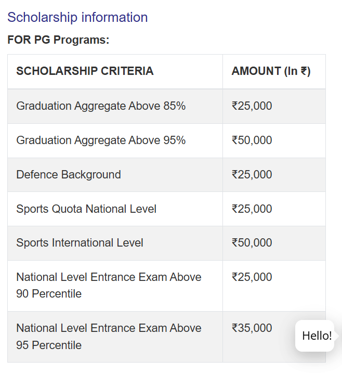Viewport: 342px width, 373px height.
Task: Click the SCHOLARSHIP CRITERIA column header
Action: pos(85,71)
